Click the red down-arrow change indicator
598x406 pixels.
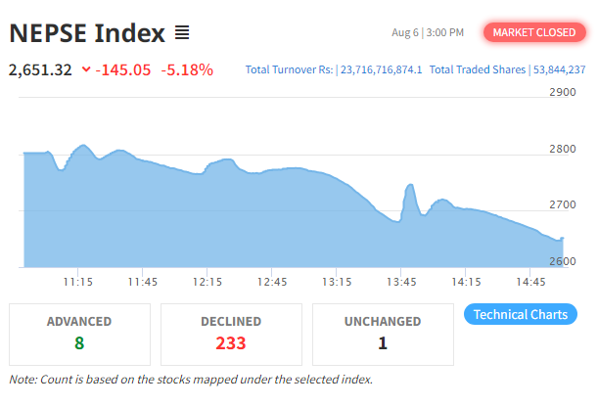(86, 69)
